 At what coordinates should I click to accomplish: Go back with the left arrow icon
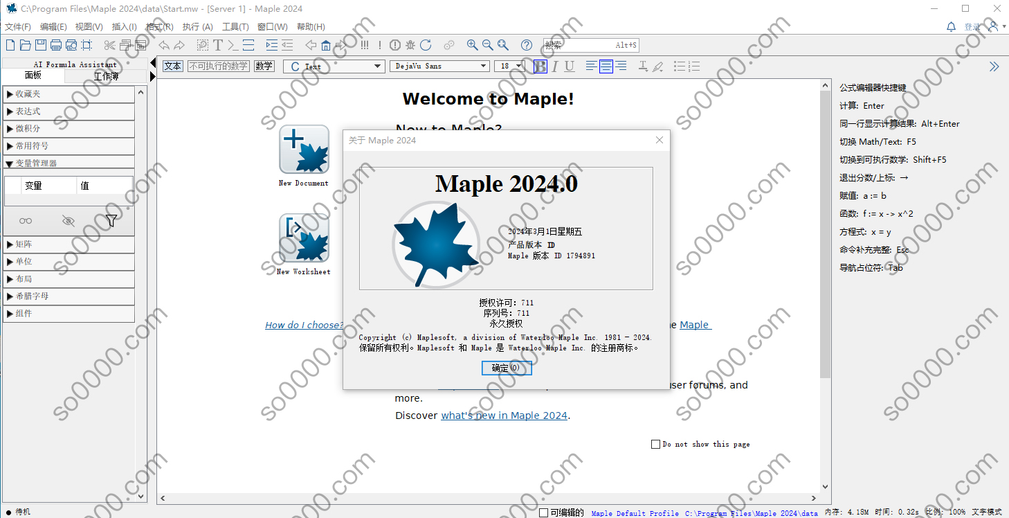(x=311, y=45)
